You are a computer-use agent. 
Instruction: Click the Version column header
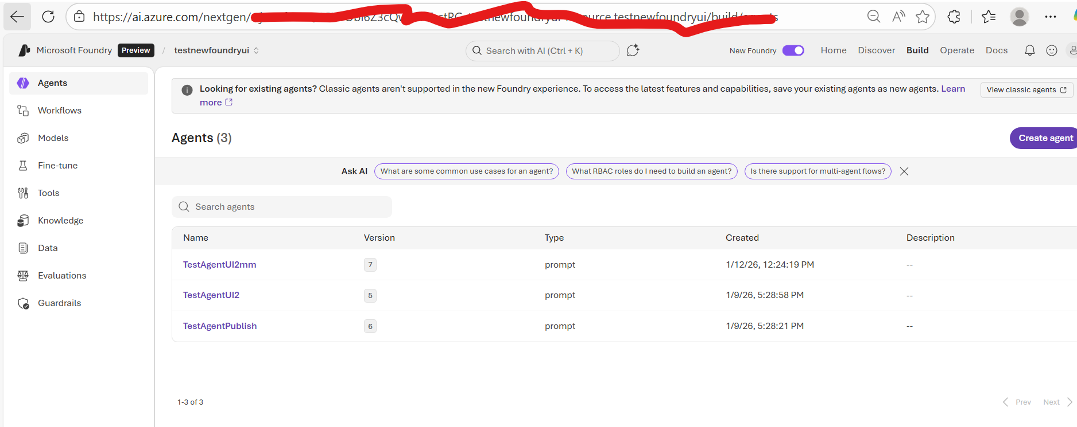point(379,238)
